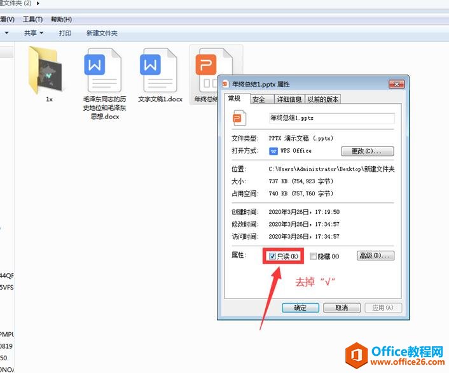Check the 隐藏(H) hidden checkbox

tap(314, 256)
